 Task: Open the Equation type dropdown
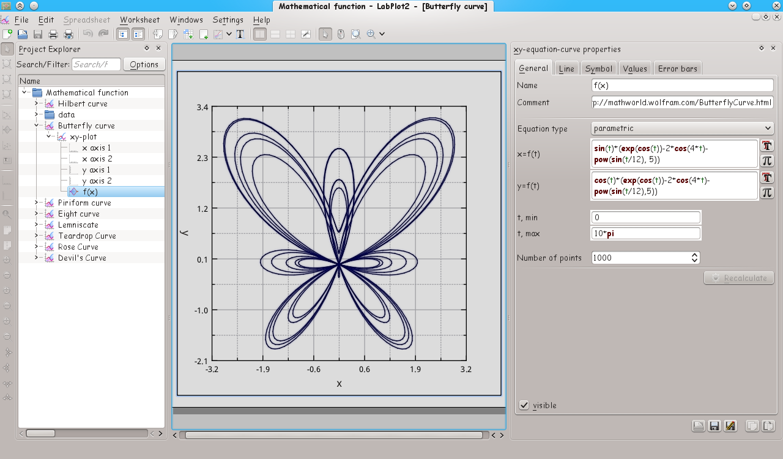pos(682,129)
